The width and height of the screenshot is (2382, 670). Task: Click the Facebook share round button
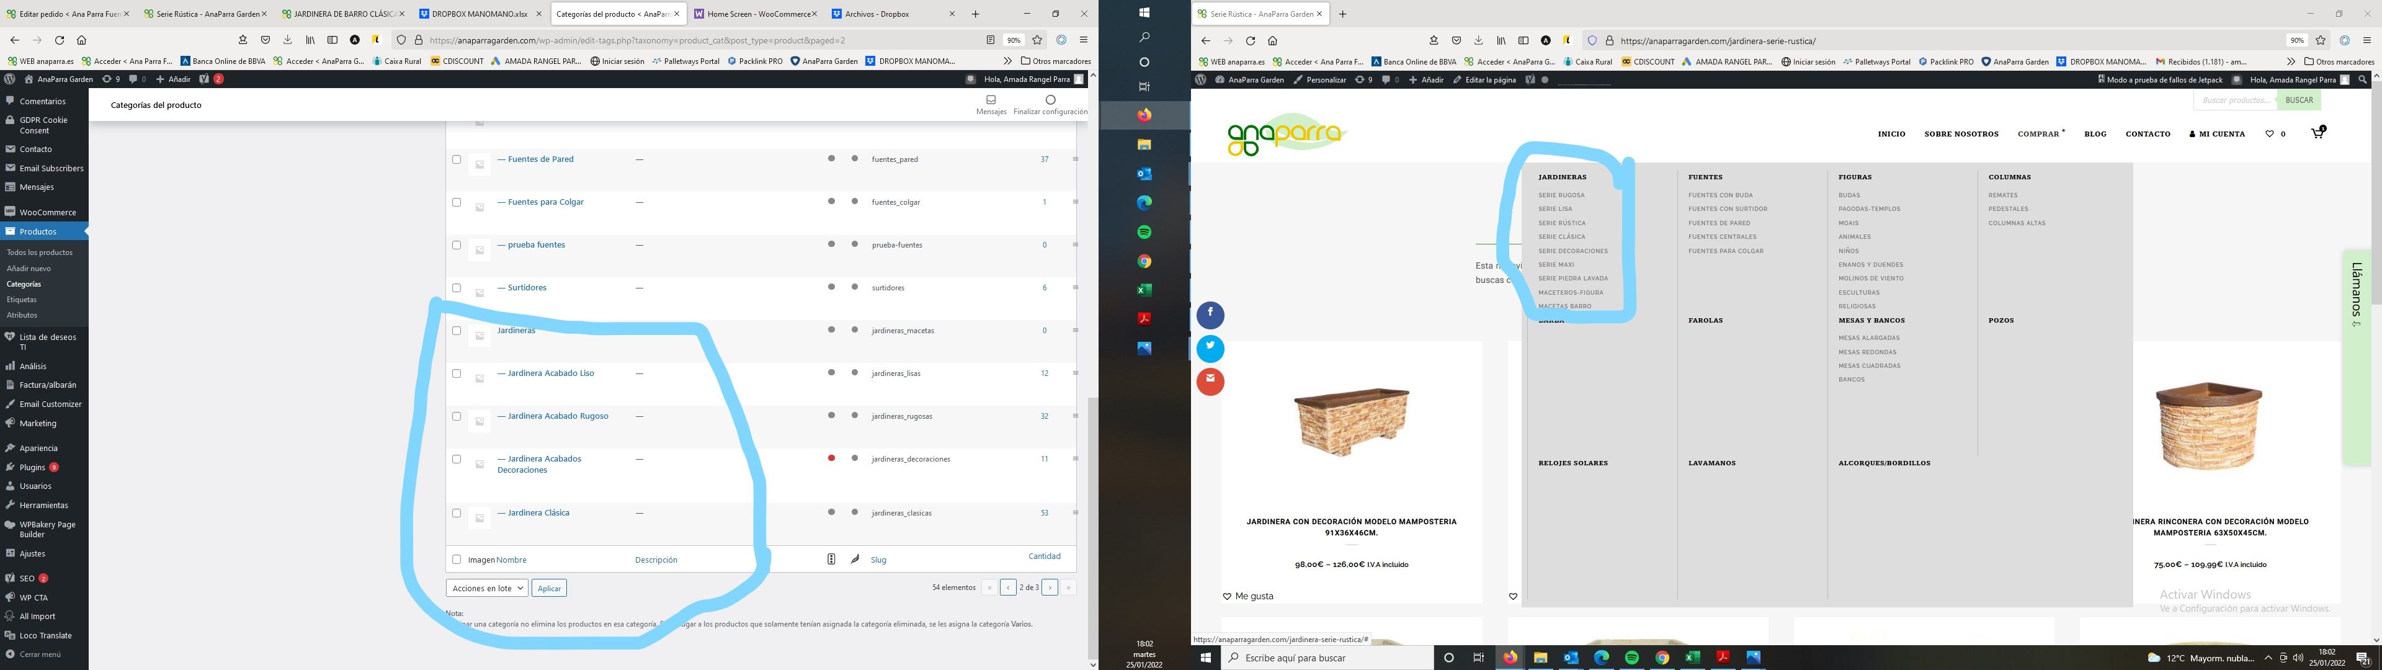(x=1210, y=316)
